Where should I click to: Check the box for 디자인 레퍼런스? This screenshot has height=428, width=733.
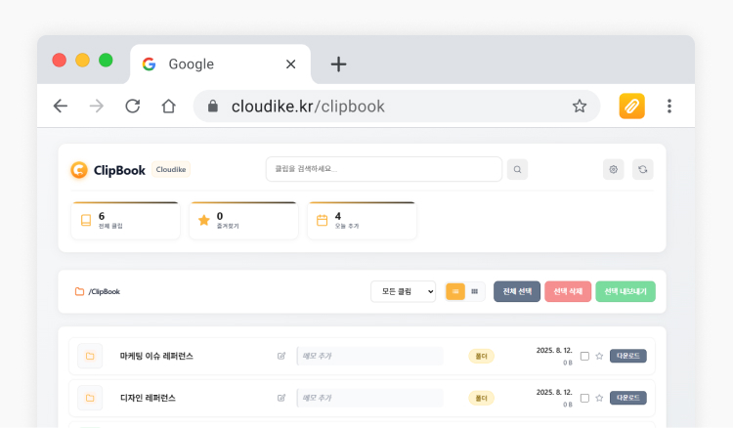(584, 398)
